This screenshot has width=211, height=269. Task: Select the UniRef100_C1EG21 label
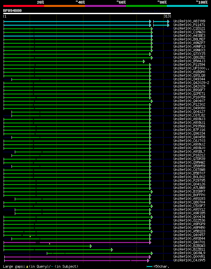click(189, 28)
